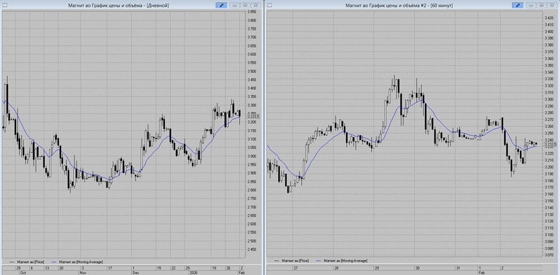The height and width of the screenshot is (275, 560).
Task: Click the 3 850 price axis label on the daily chart
Action: pyautogui.click(x=252, y=12)
